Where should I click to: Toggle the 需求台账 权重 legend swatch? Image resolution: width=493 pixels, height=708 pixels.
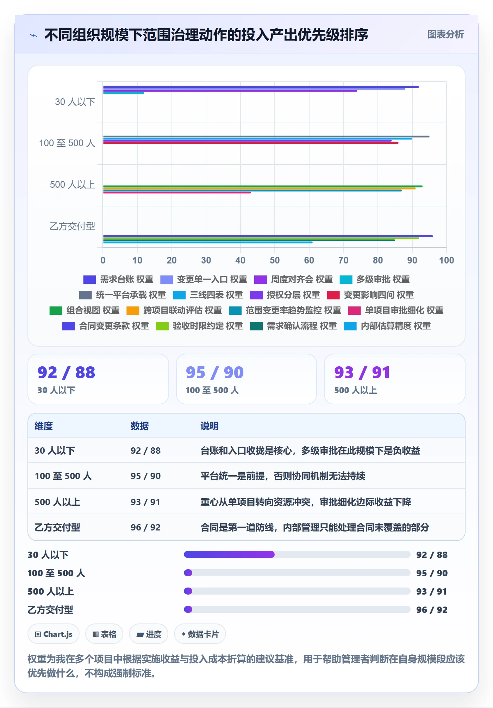click(89, 280)
